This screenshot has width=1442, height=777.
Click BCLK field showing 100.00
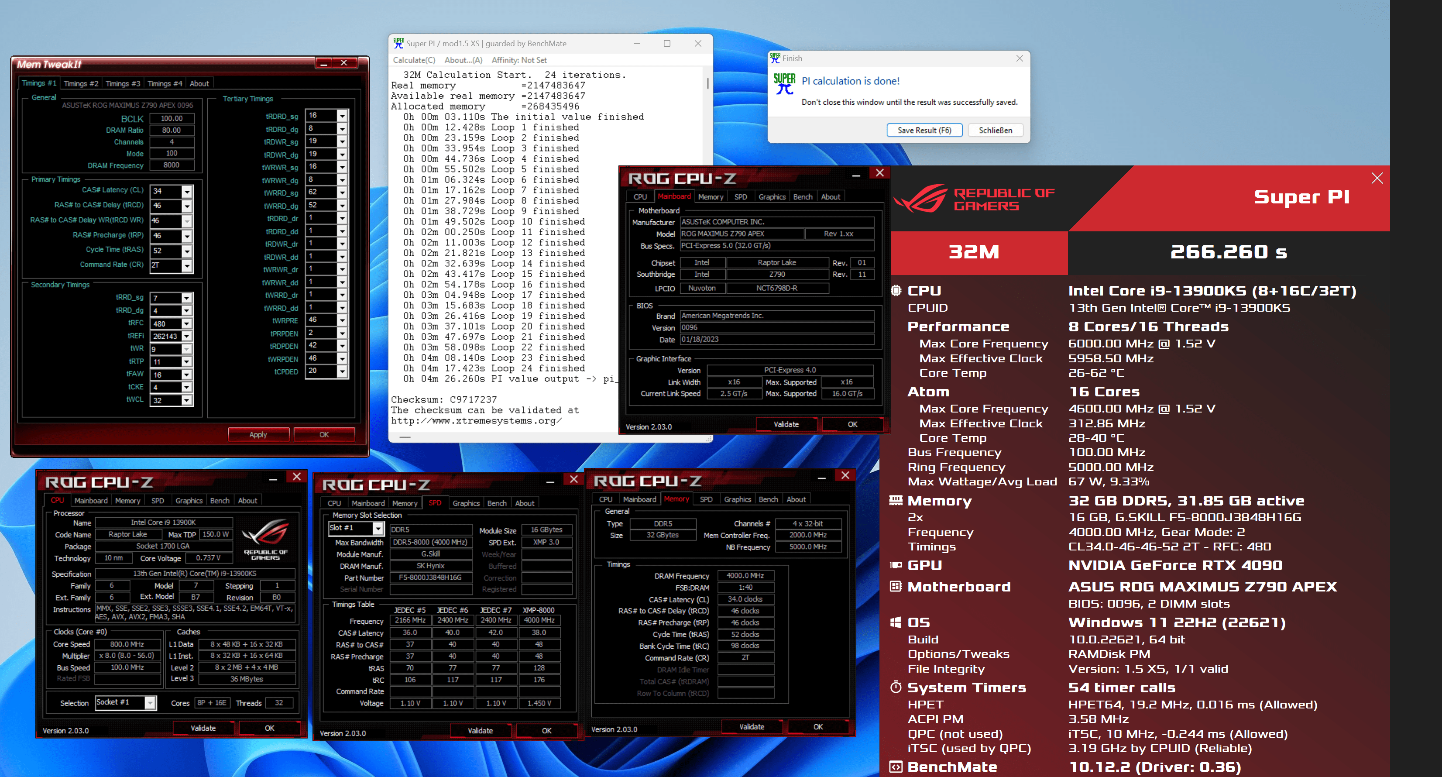coord(172,119)
